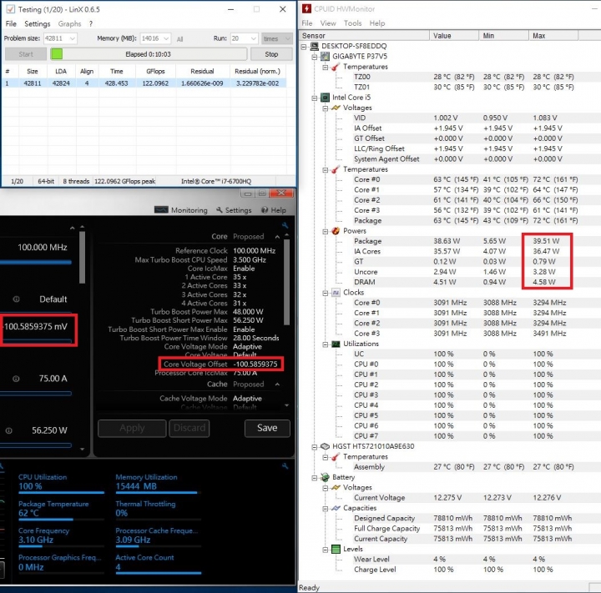Open HWMonitor Help menu
This screenshot has height=593, width=601.
coord(376,23)
